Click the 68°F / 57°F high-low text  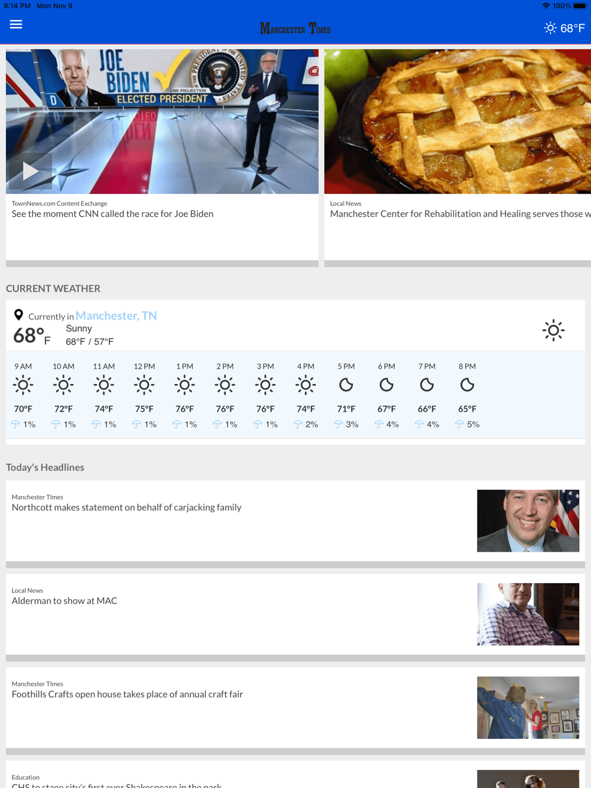(x=90, y=341)
